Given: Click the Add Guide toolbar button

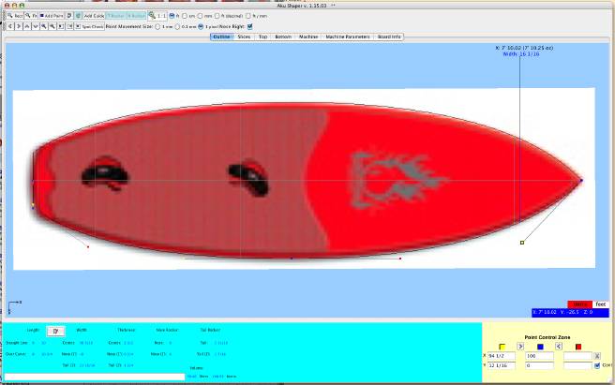Looking at the screenshot, I should click(92, 16).
